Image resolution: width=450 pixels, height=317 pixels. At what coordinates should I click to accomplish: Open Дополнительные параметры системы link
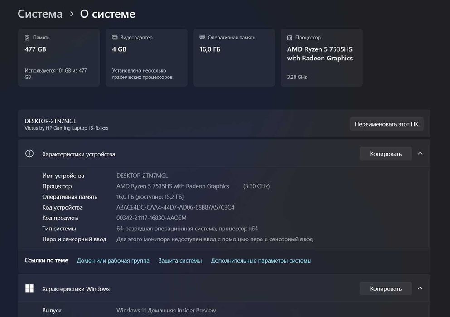(x=261, y=261)
